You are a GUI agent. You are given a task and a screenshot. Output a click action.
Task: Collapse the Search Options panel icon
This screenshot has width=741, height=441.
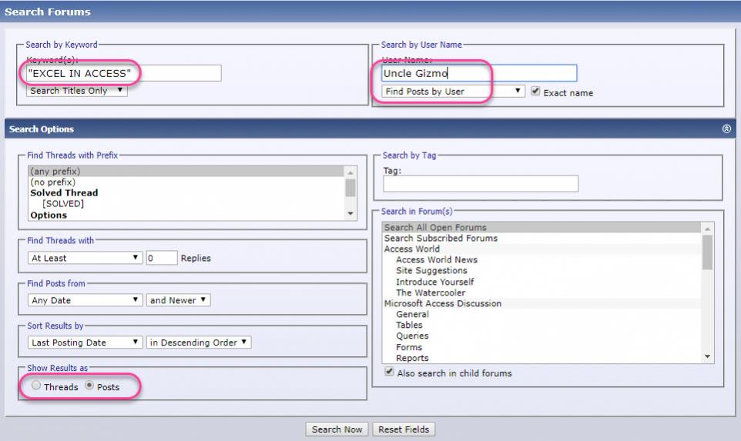point(726,129)
